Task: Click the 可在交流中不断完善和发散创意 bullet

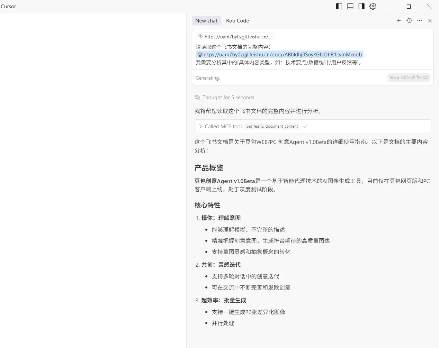Action: [x=251, y=287]
